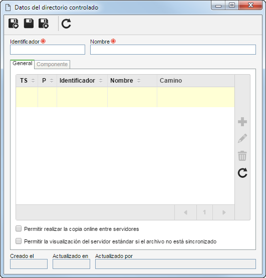Viewport: 266px width, 278px height.
Task: Click the Camino column header
Action: pyautogui.click(x=196, y=81)
